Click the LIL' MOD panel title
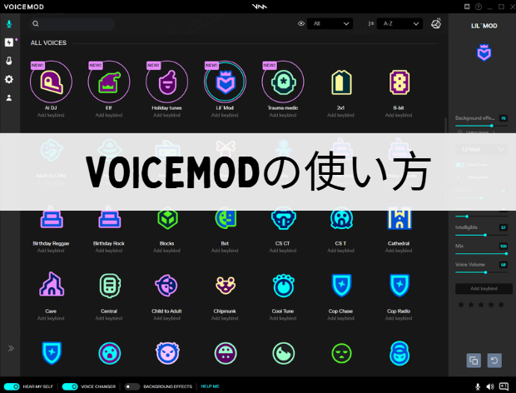The image size is (516, 393). pyautogui.click(x=484, y=26)
